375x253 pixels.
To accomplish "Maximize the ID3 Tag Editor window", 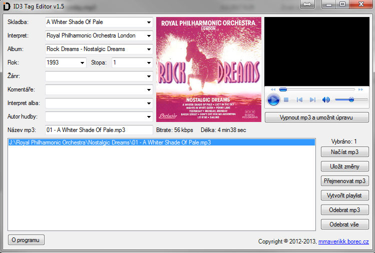I will [x=342, y=4].
